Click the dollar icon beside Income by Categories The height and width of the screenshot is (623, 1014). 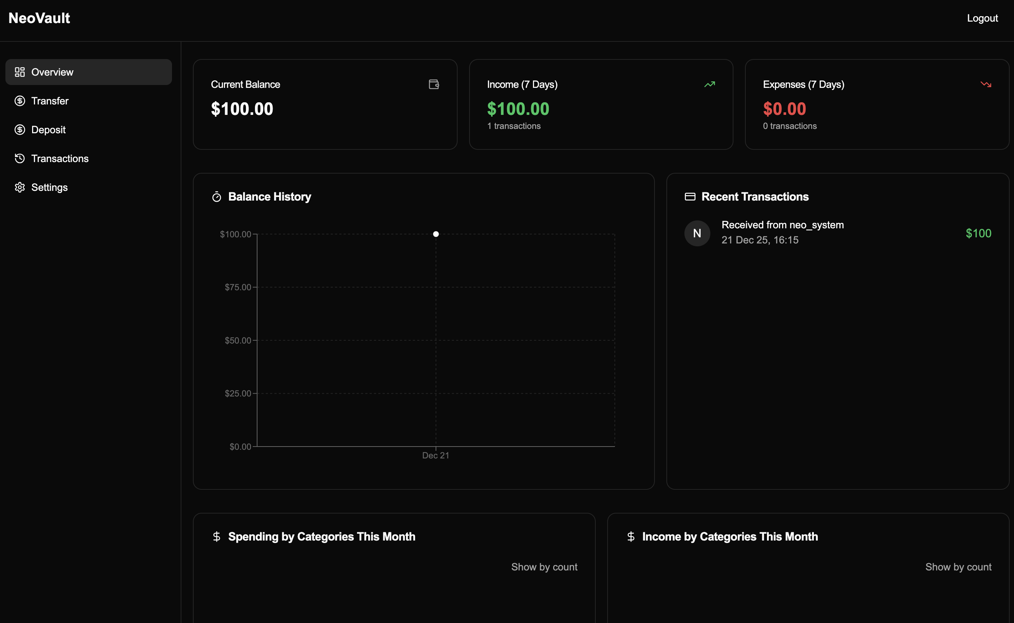(x=631, y=537)
